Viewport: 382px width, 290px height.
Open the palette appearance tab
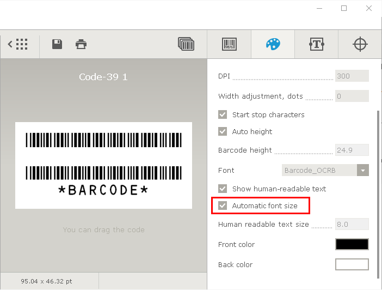click(x=273, y=44)
